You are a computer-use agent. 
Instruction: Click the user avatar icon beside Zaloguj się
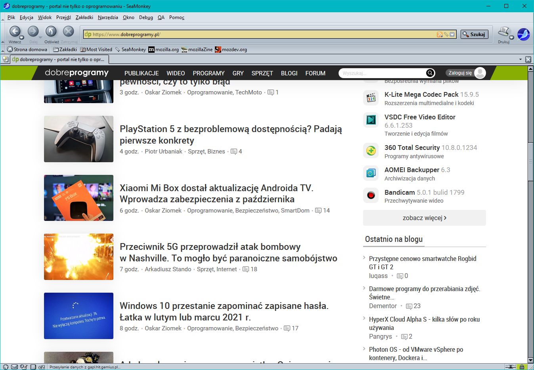tap(480, 73)
